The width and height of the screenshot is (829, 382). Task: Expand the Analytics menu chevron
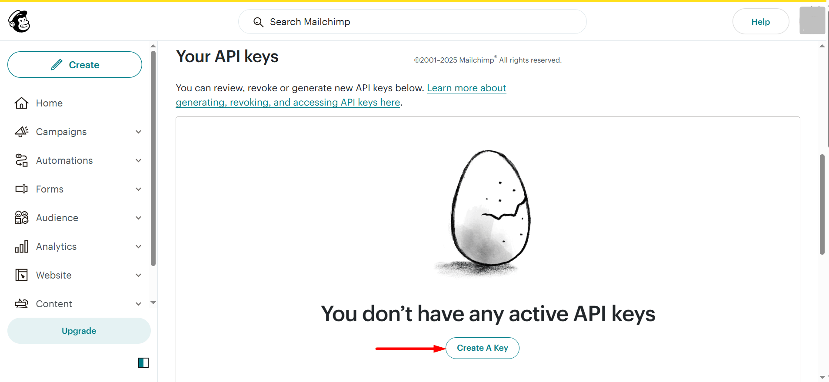click(x=138, y=246)
